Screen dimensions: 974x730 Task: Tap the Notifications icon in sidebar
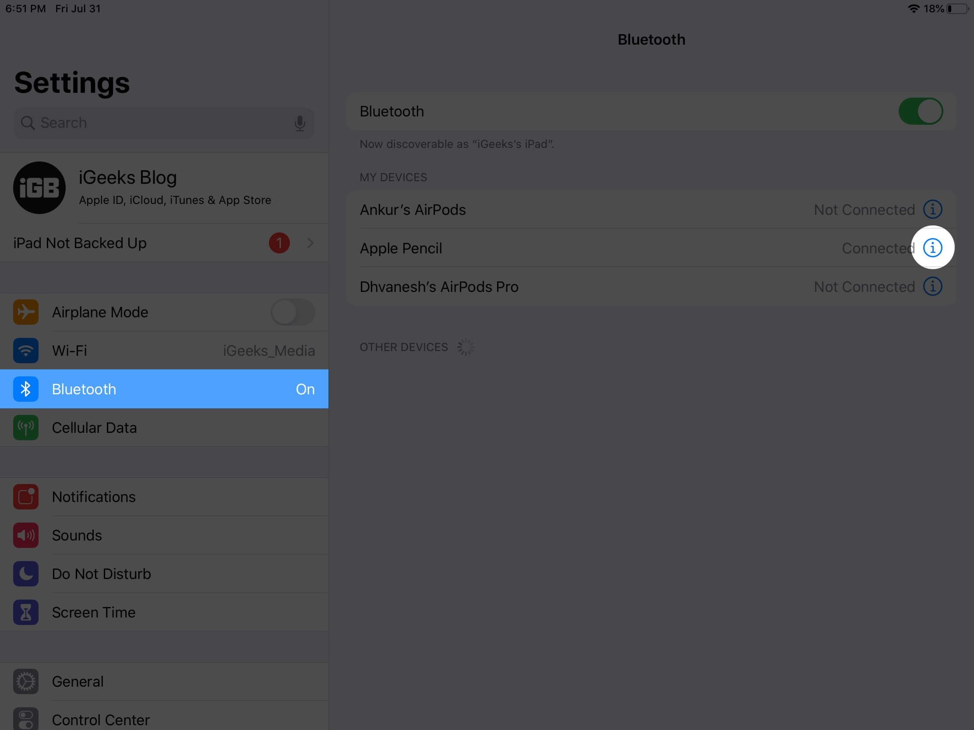coord(25,495)
